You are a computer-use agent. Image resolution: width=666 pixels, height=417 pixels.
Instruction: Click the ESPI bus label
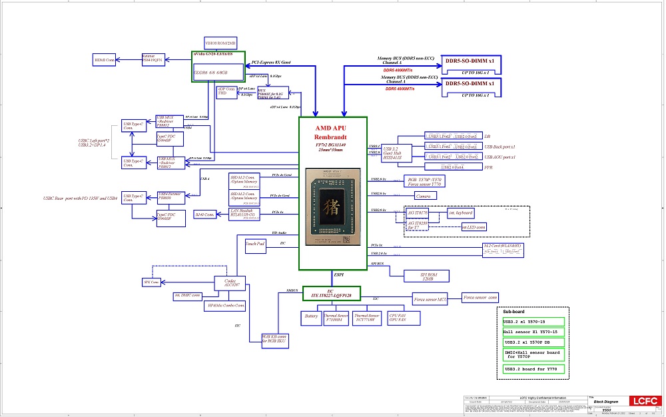(x=338, y=274)
